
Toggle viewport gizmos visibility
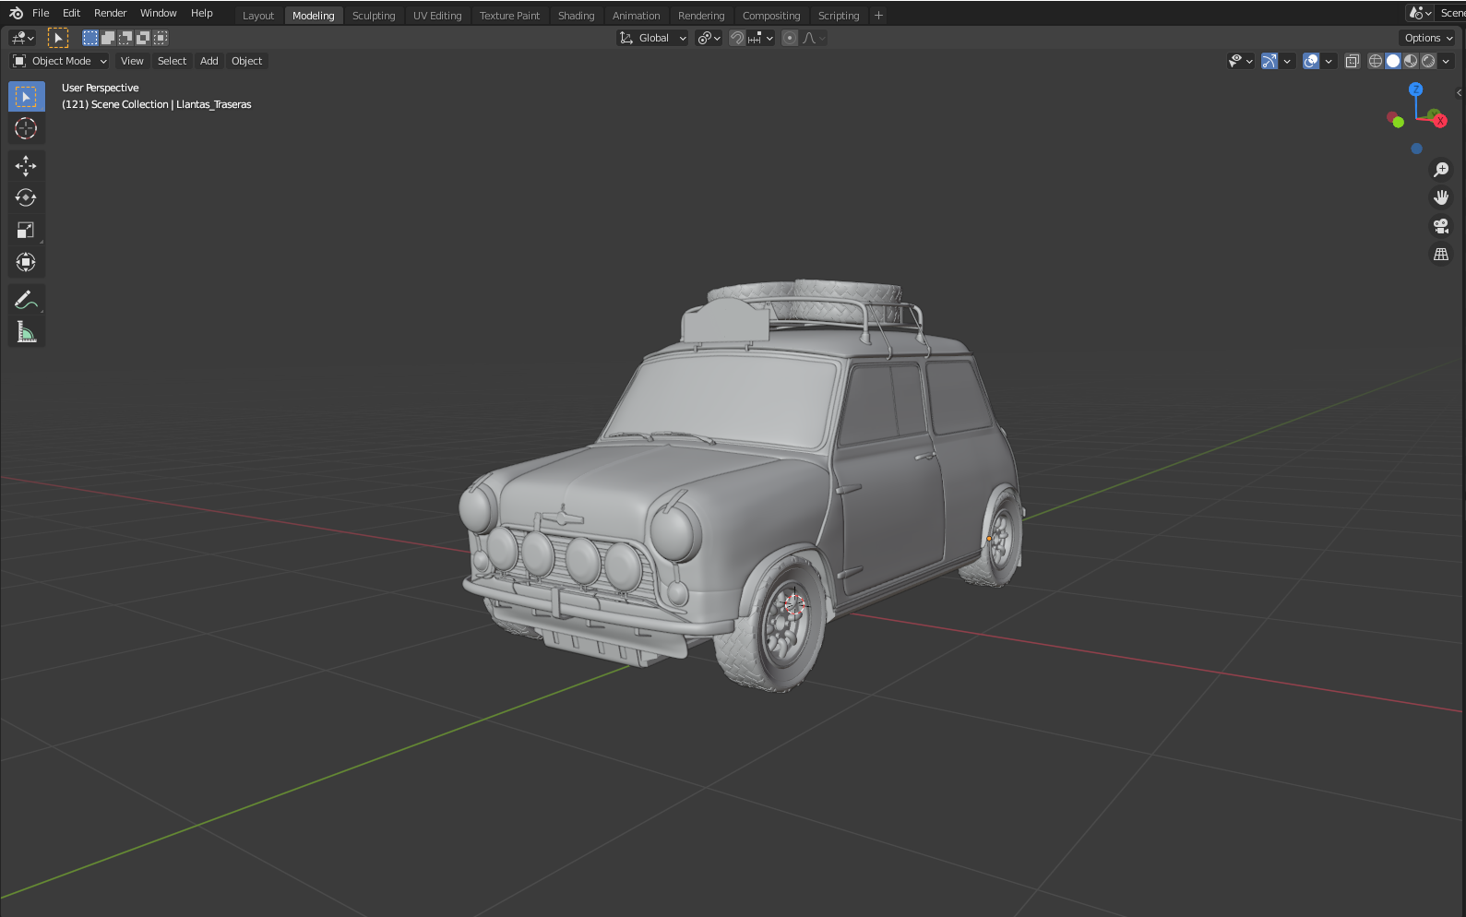(1270, 61)
